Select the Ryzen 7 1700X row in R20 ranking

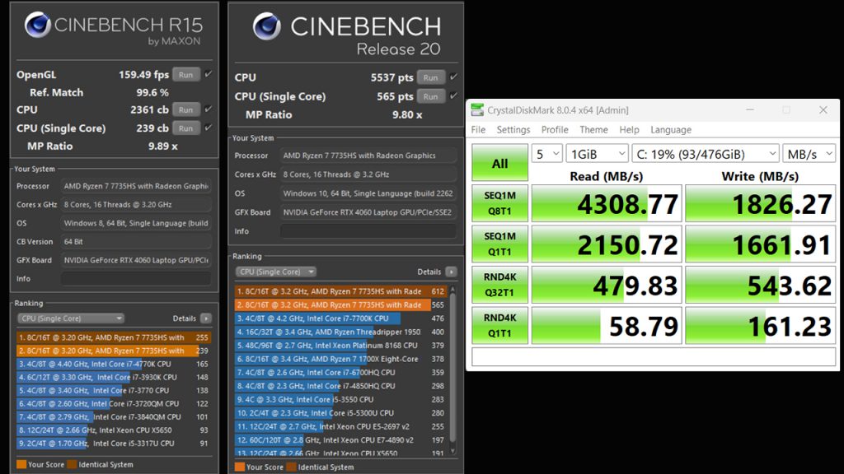coord(340,359)
